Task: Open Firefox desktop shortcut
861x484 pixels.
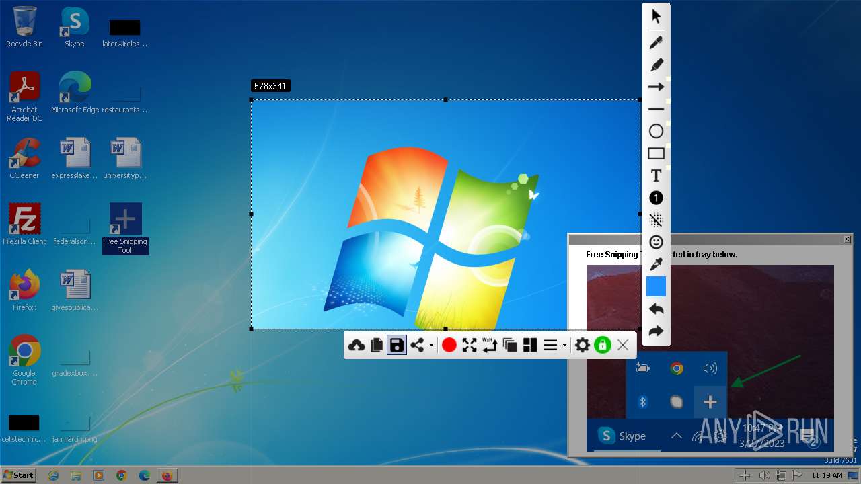Action: point(24,290)
